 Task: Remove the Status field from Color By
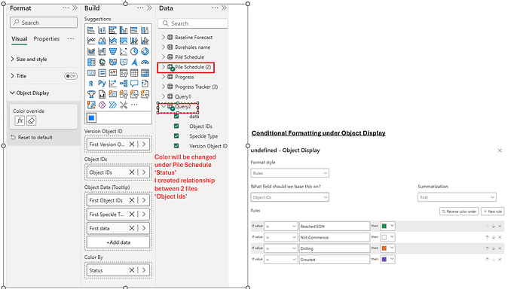132,270
